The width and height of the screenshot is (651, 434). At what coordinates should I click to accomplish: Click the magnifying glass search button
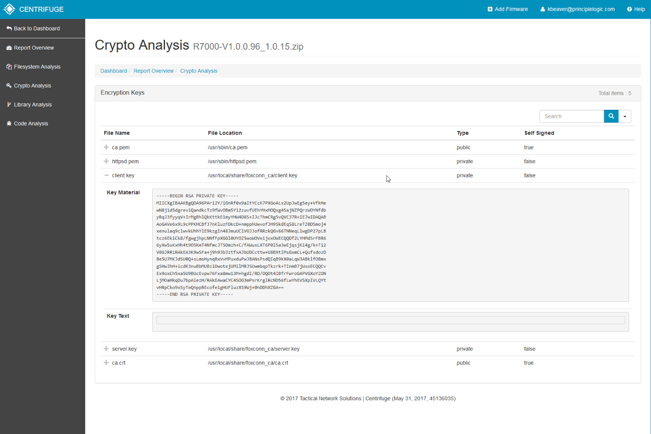pos(611,116)
